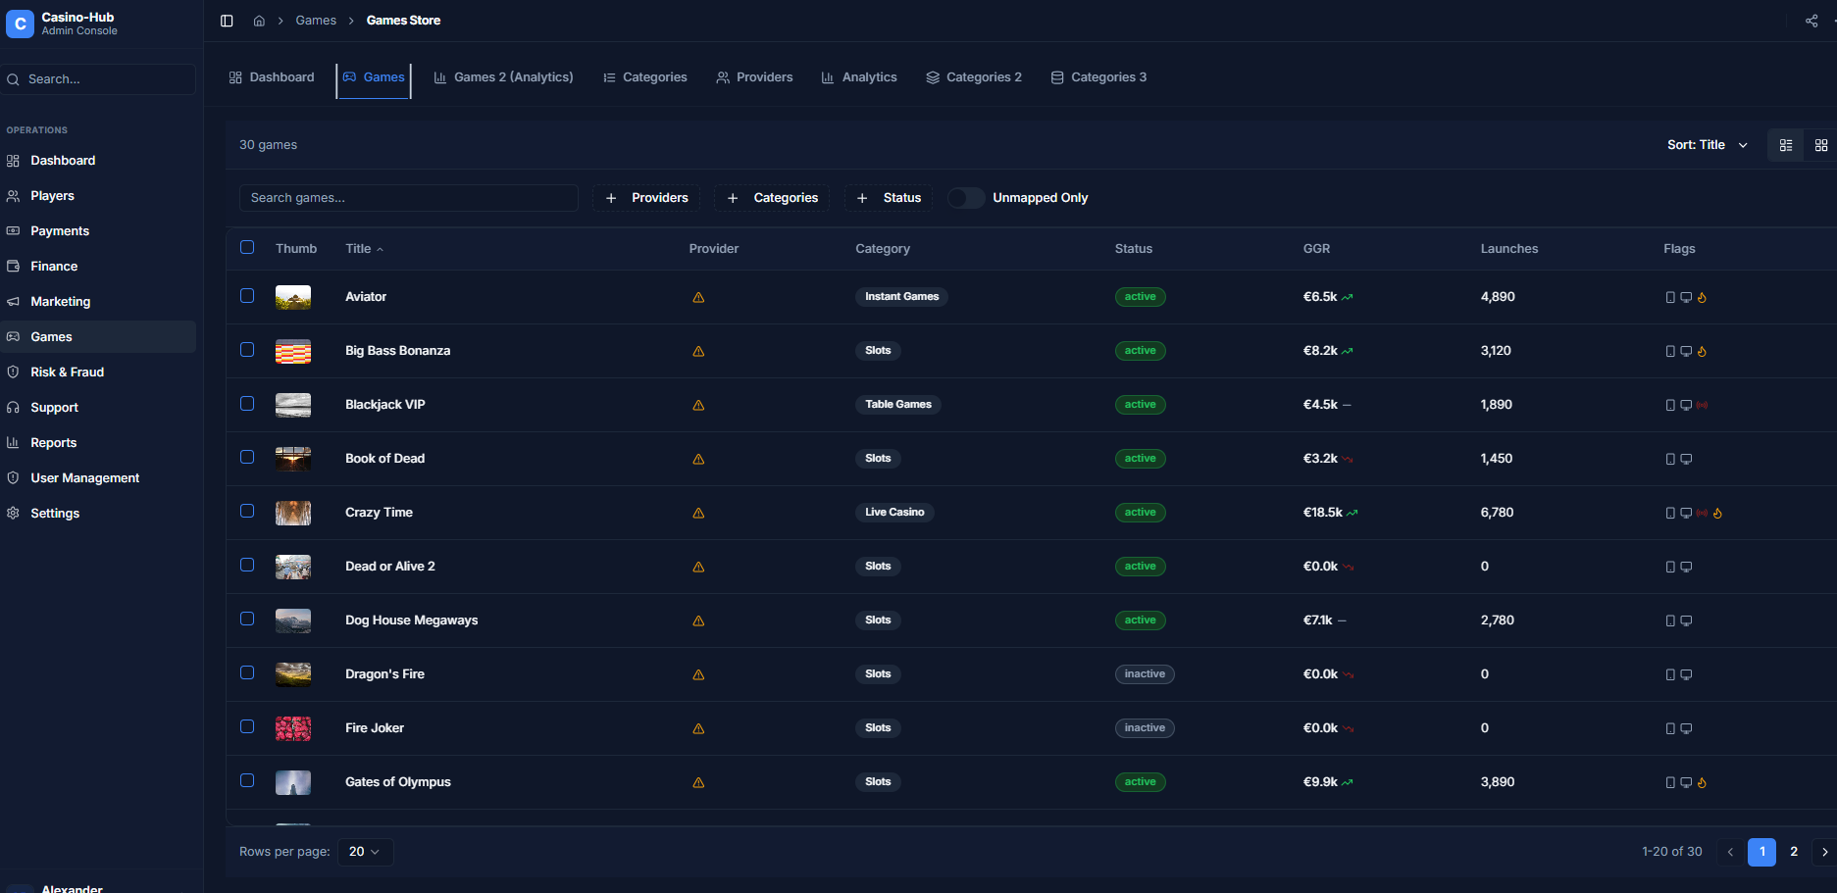Click the Search games input field
1837x893 pixels.
point(408,198)
